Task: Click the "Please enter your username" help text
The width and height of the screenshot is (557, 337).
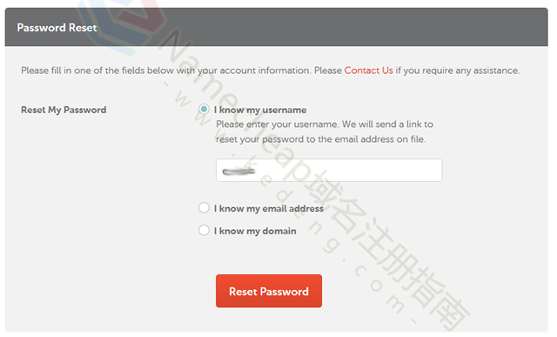Action: pos(325,124)
